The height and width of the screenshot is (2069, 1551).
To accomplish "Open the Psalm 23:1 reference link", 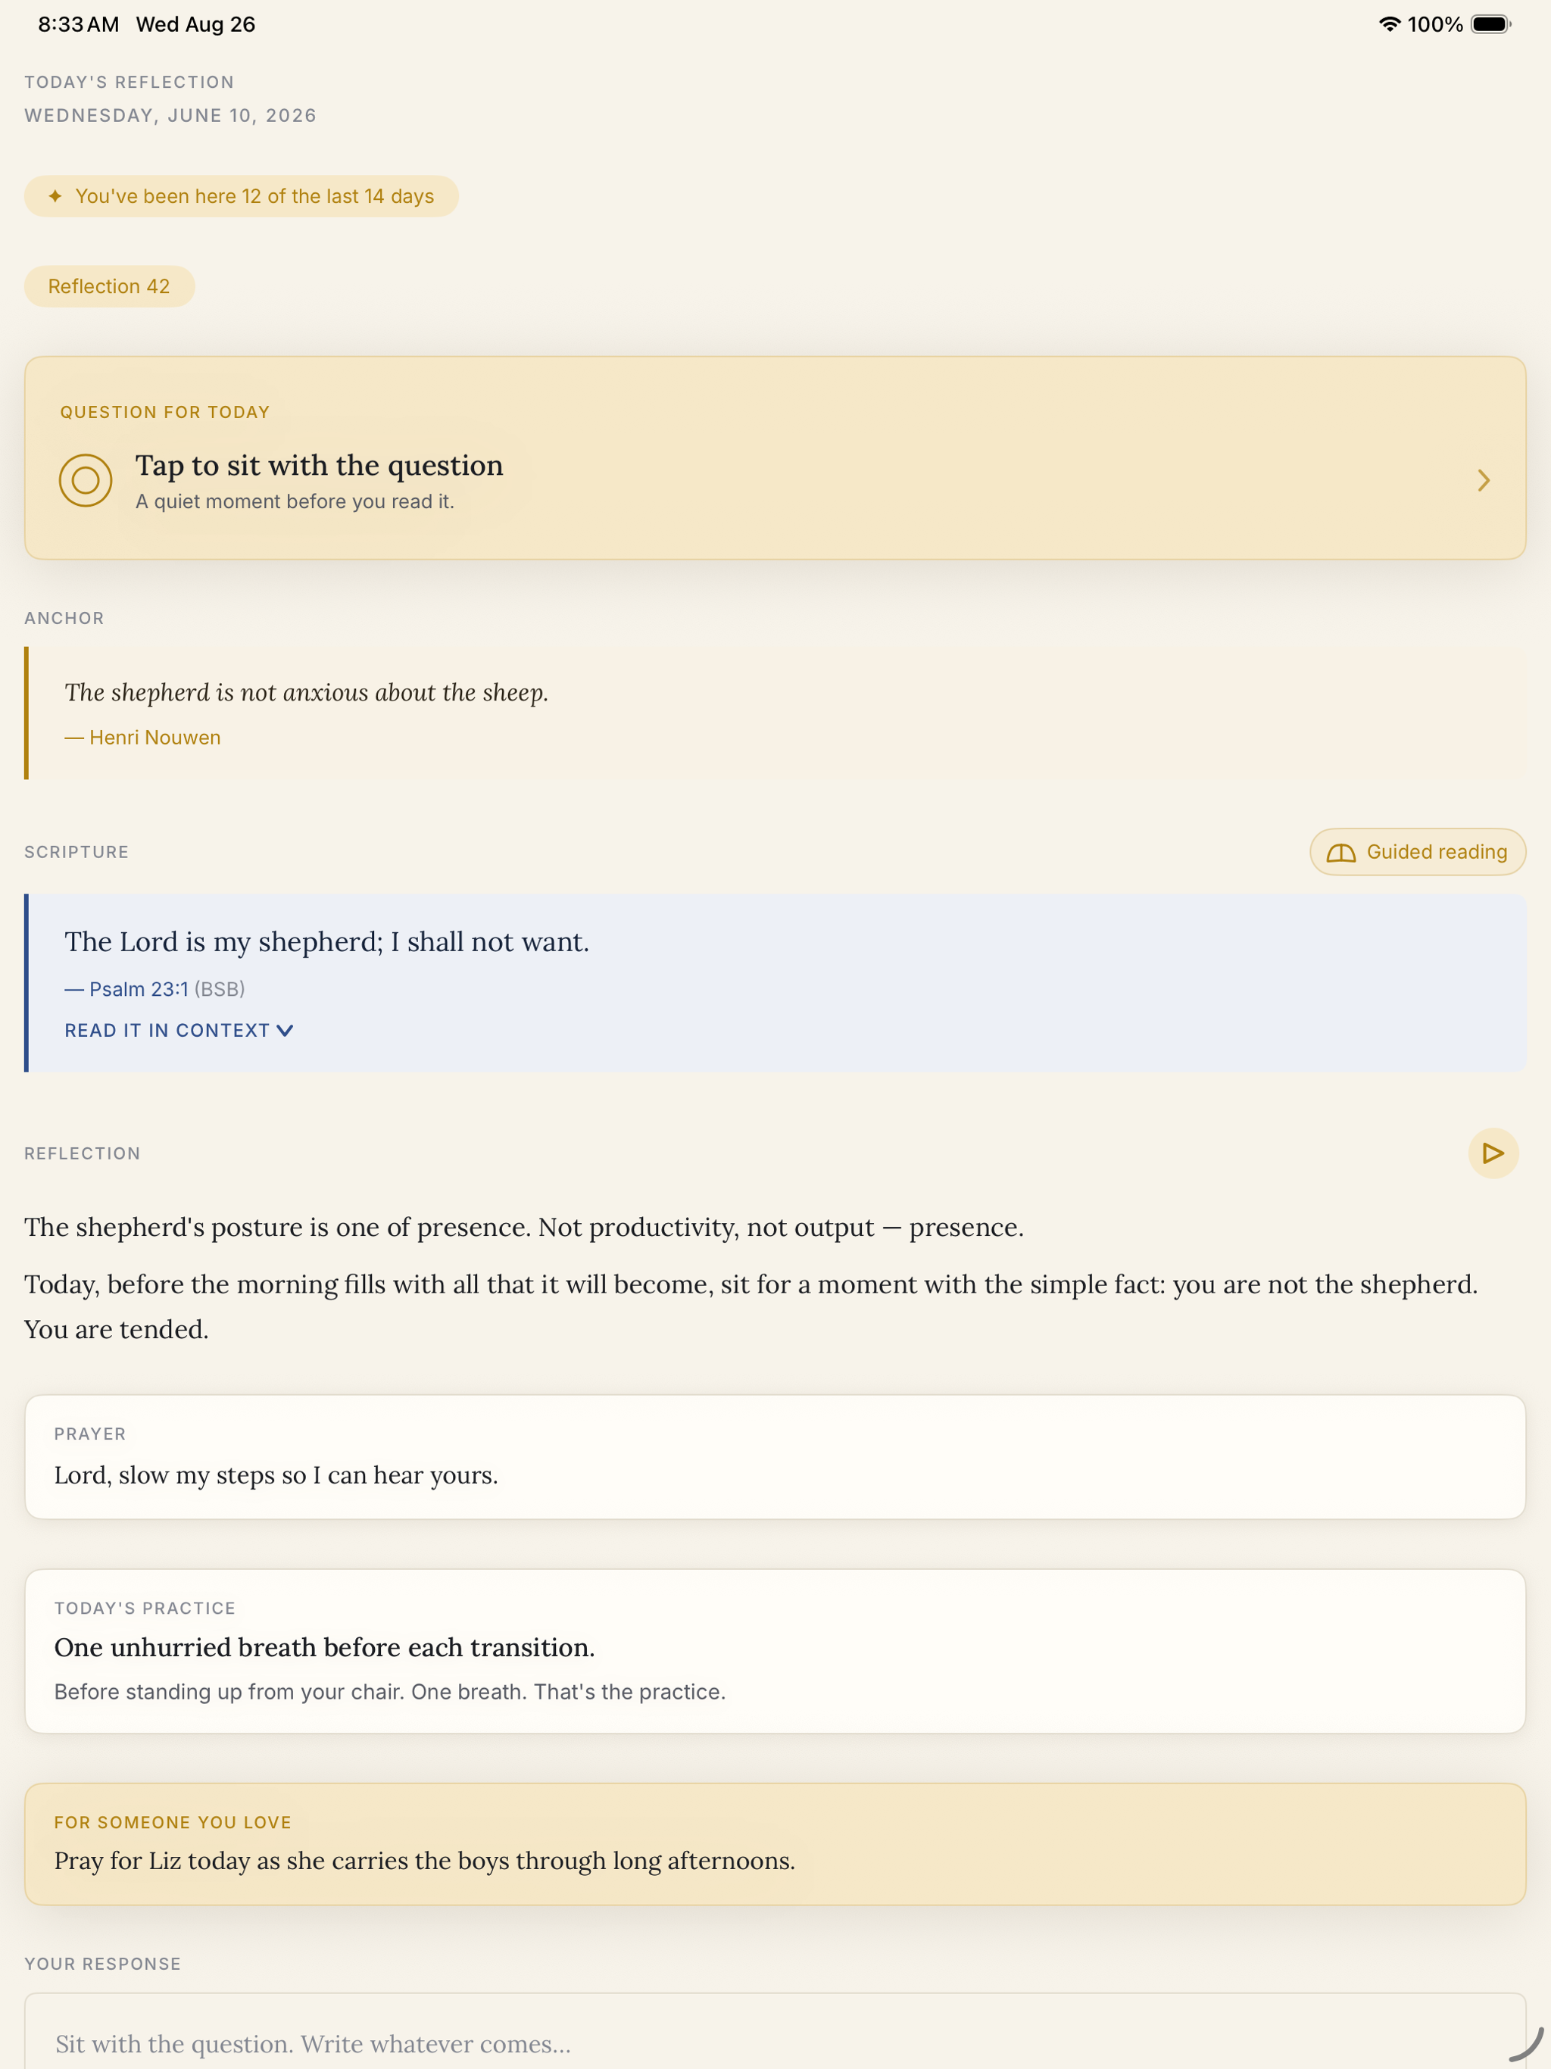I will [x=139, y=988].
